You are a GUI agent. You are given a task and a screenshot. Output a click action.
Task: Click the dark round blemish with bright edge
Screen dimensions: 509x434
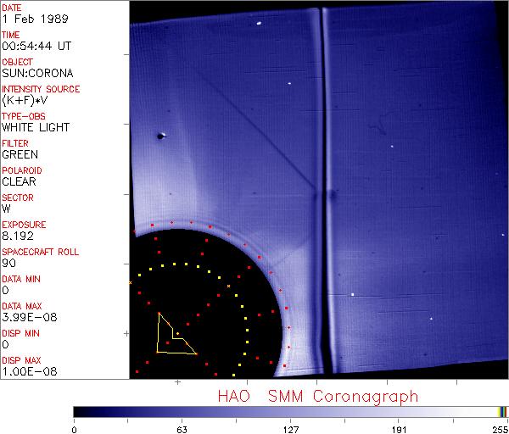[x=160, y=136]
